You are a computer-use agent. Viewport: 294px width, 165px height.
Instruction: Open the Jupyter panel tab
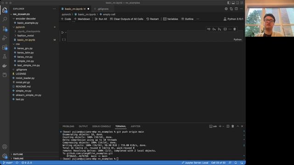[x=136, y=126]
